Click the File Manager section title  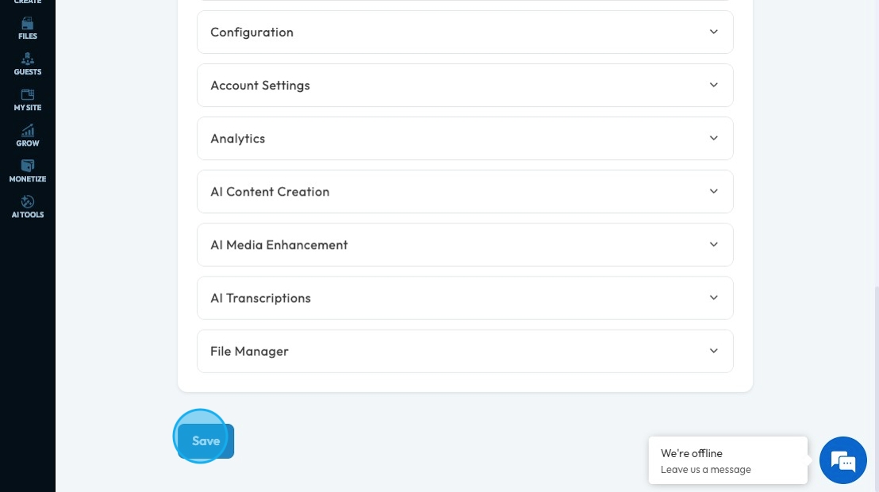coord(249,351)
